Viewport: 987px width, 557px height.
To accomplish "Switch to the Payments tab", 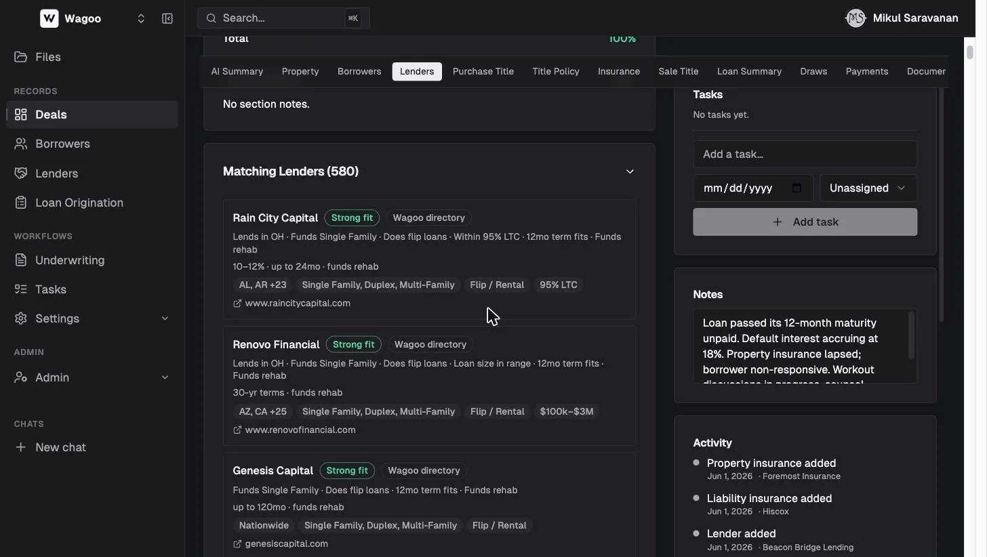I will tap(867, 72).
